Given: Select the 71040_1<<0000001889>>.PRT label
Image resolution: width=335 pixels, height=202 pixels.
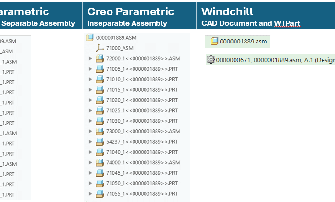Looking at the screenshot, I should tap(142, 152).
